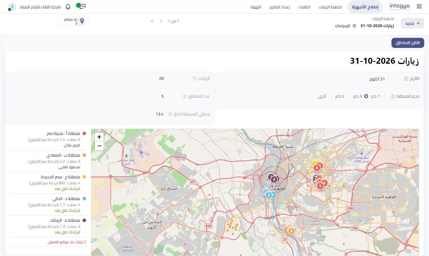Click the company name شركة النقاء لفلاتر المياه

click(40, 7)
